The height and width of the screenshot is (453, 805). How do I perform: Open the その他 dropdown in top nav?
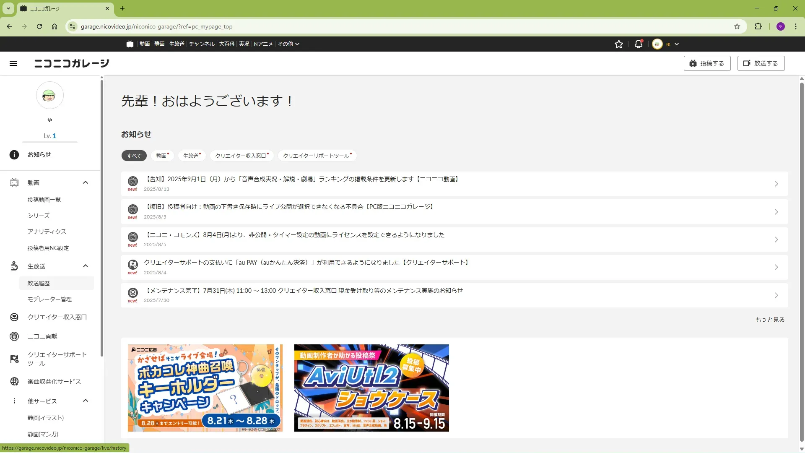[288, 44]
